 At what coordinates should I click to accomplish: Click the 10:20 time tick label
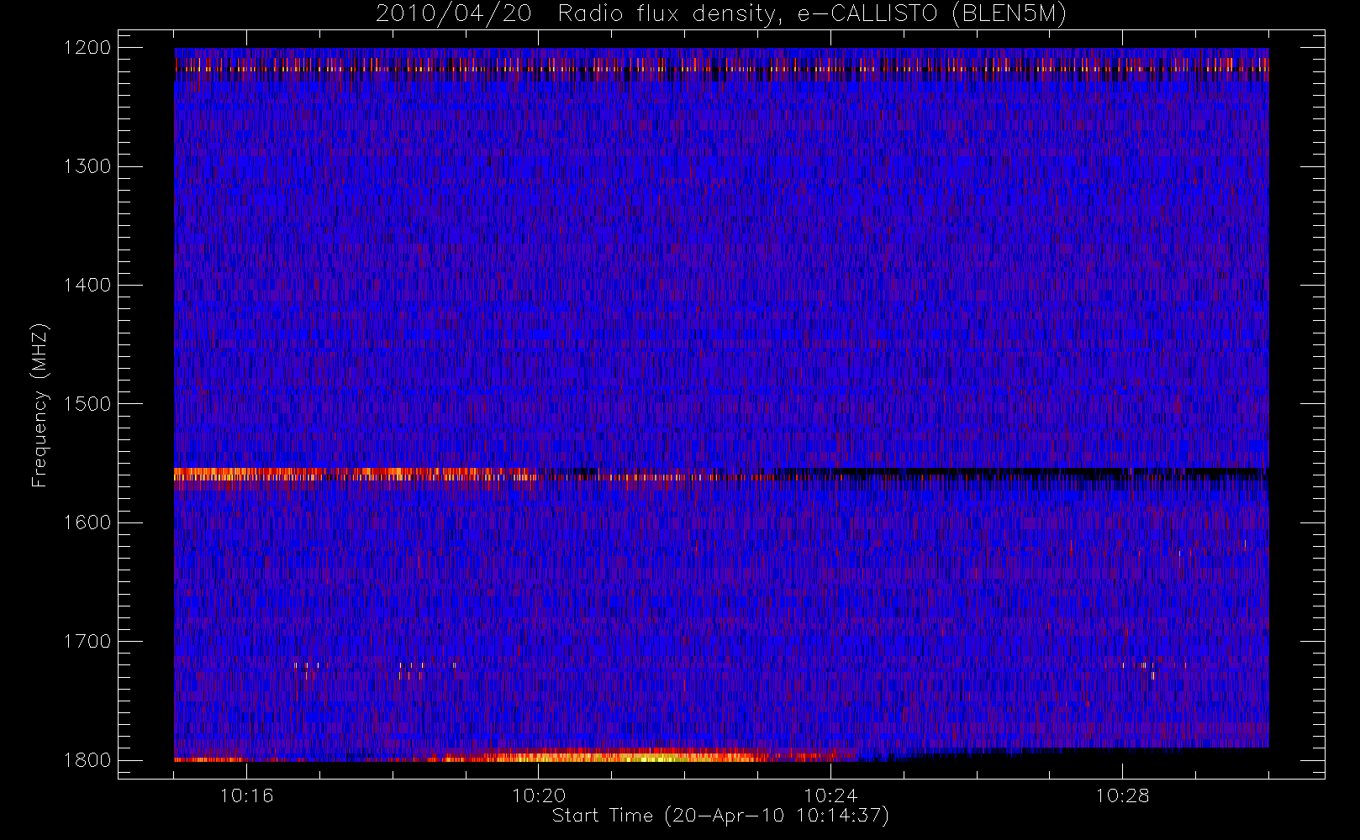pyautogui.click(x=539, y=795)
